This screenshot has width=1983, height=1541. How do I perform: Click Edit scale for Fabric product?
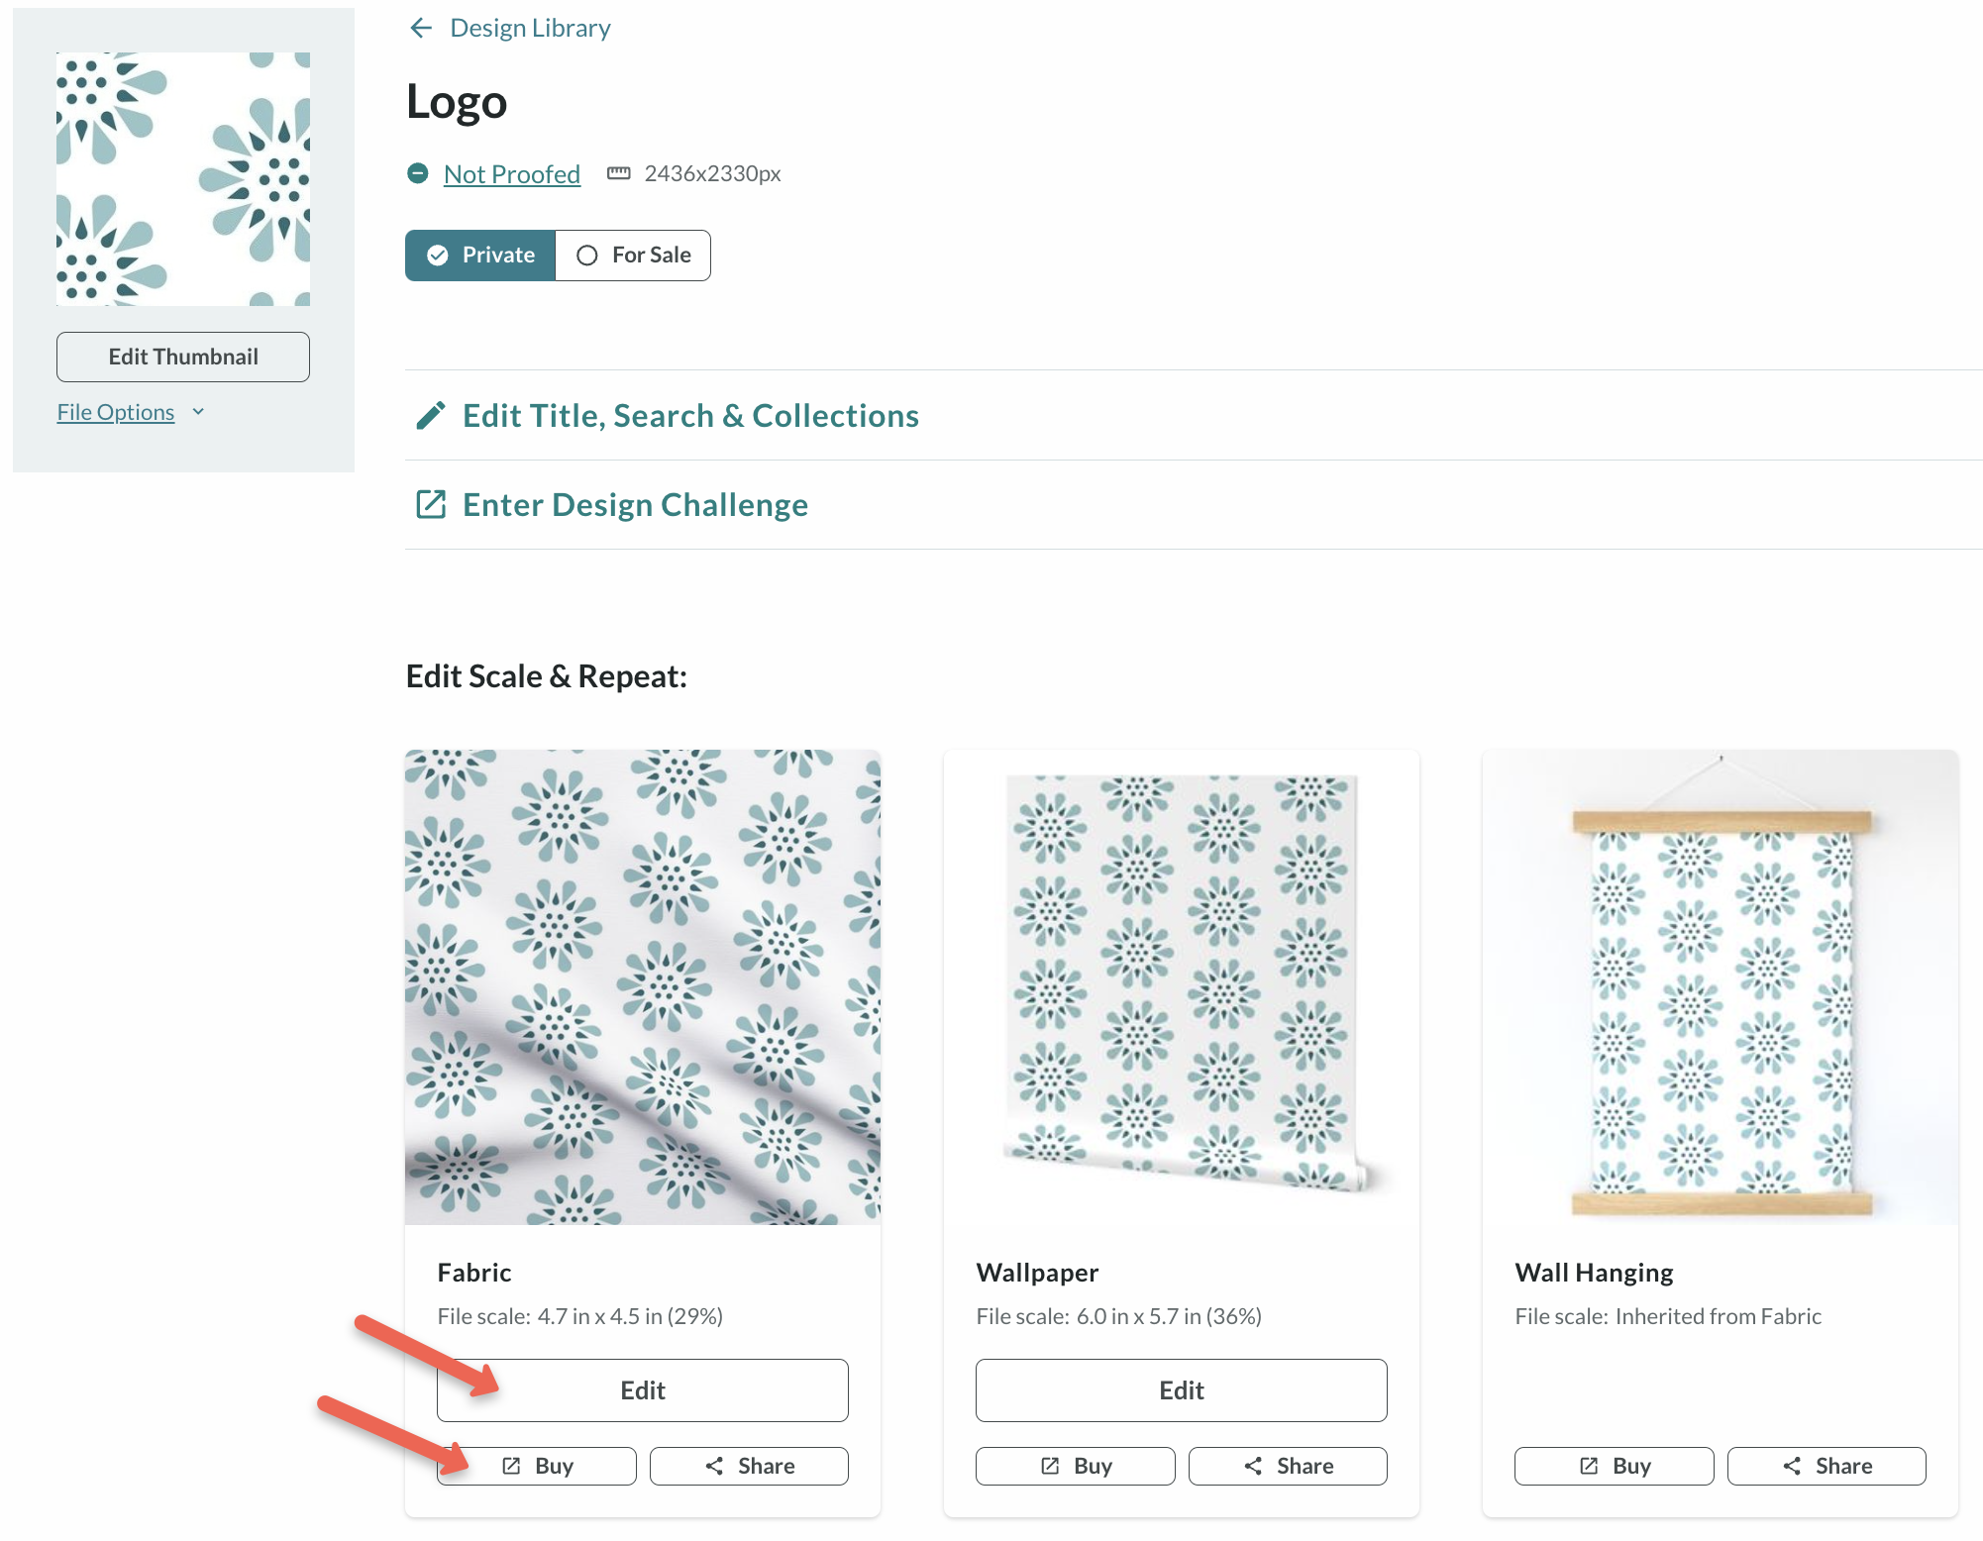pyautogui.click(x=642, y=1388)
